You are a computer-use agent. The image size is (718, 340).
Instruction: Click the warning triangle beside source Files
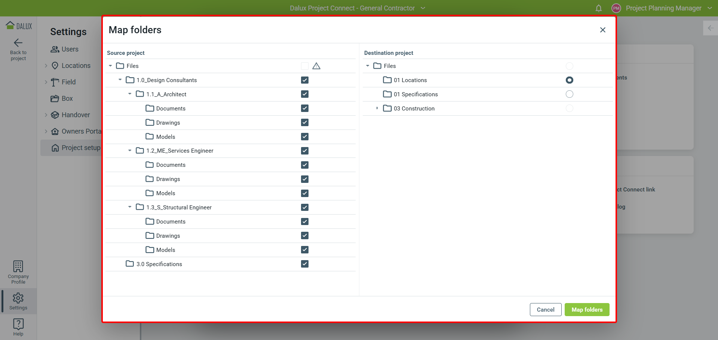coord(316,66)
